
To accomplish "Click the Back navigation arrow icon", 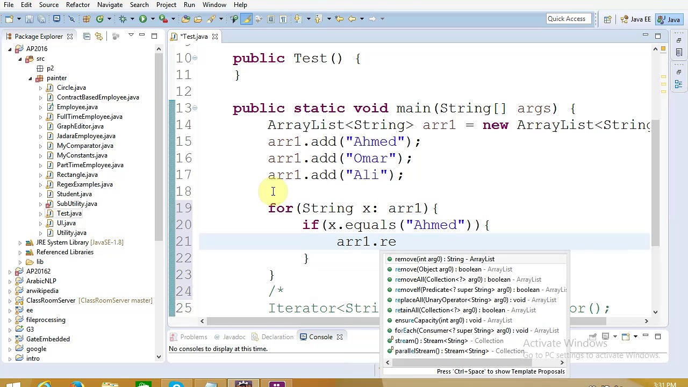I will [352, 19].
